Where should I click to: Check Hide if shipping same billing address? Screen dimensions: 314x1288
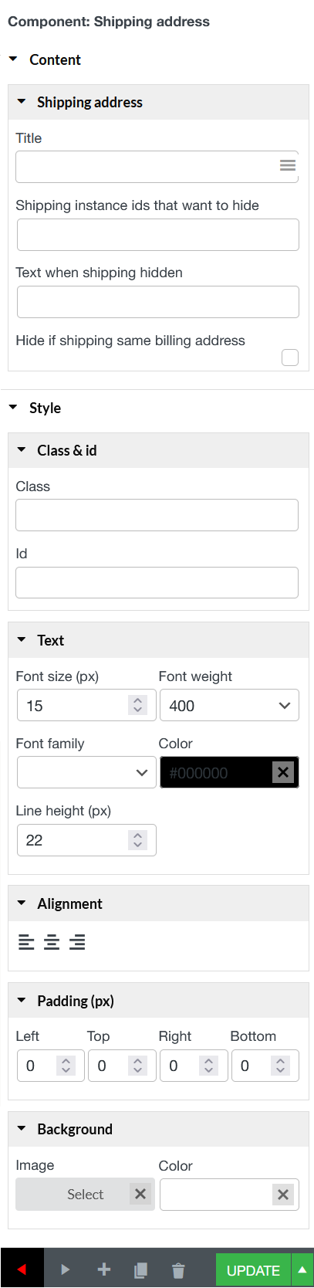(x=290, y=358)
